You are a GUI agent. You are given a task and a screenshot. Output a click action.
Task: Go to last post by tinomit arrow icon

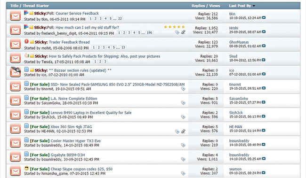(x=264, y=88)
